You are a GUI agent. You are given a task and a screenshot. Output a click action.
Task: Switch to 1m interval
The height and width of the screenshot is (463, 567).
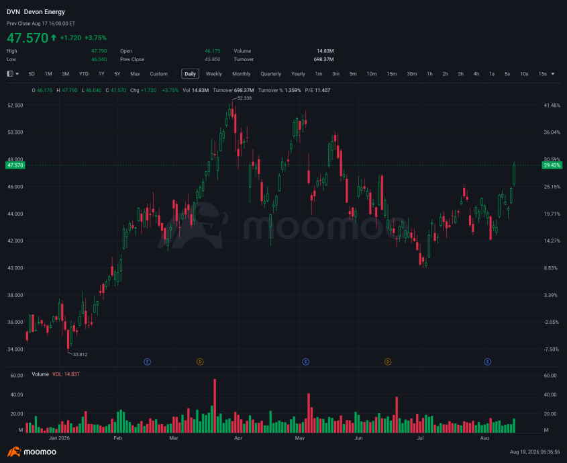pyautogui.click(x=319, y=74)
